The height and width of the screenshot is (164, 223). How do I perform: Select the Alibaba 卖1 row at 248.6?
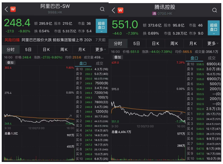tap(92, 111)
